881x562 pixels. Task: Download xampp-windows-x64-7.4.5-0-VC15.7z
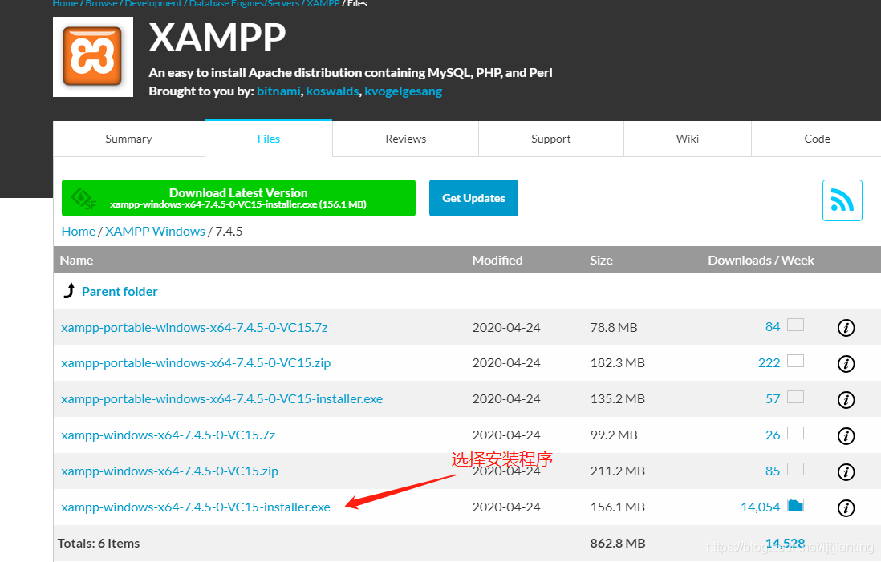168,435
